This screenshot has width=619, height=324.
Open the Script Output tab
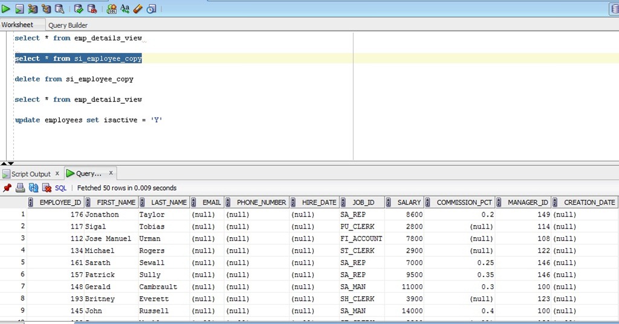click(31, 174)
